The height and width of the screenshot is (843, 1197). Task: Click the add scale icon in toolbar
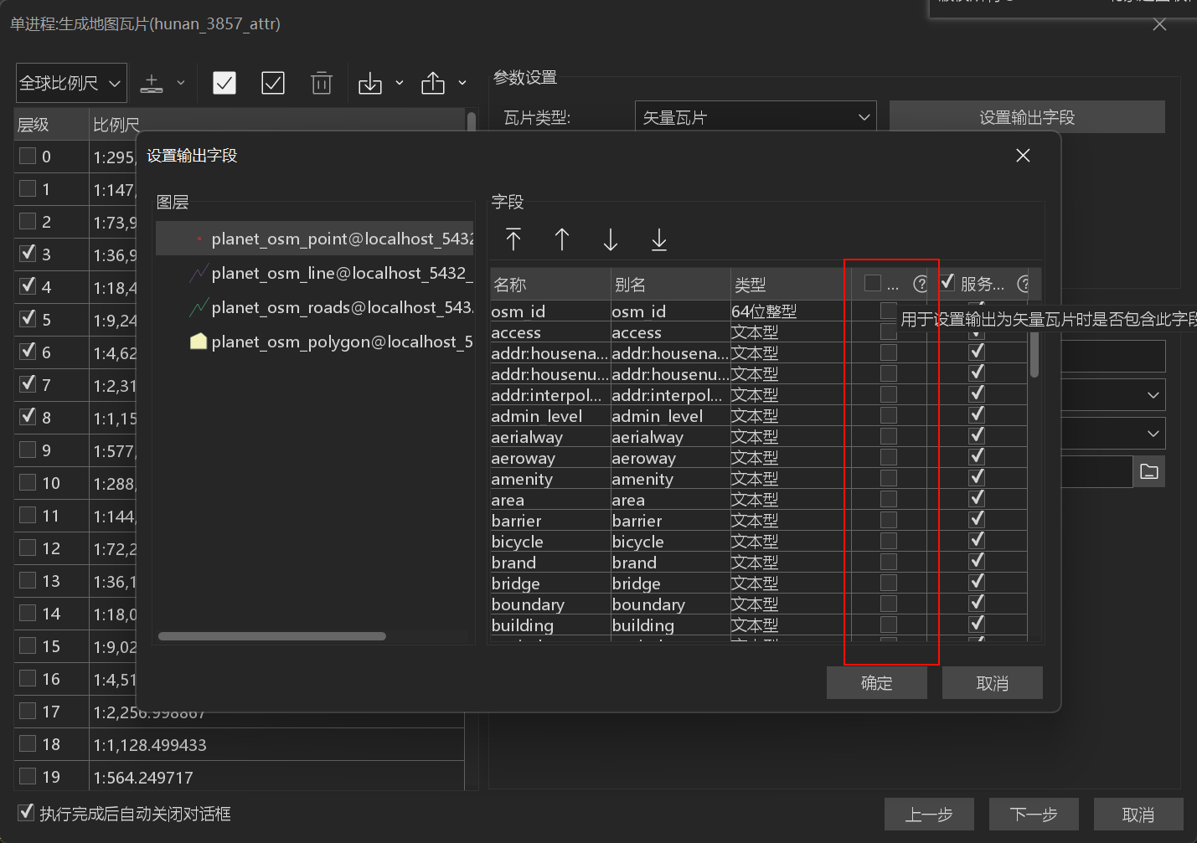point(152,83)
